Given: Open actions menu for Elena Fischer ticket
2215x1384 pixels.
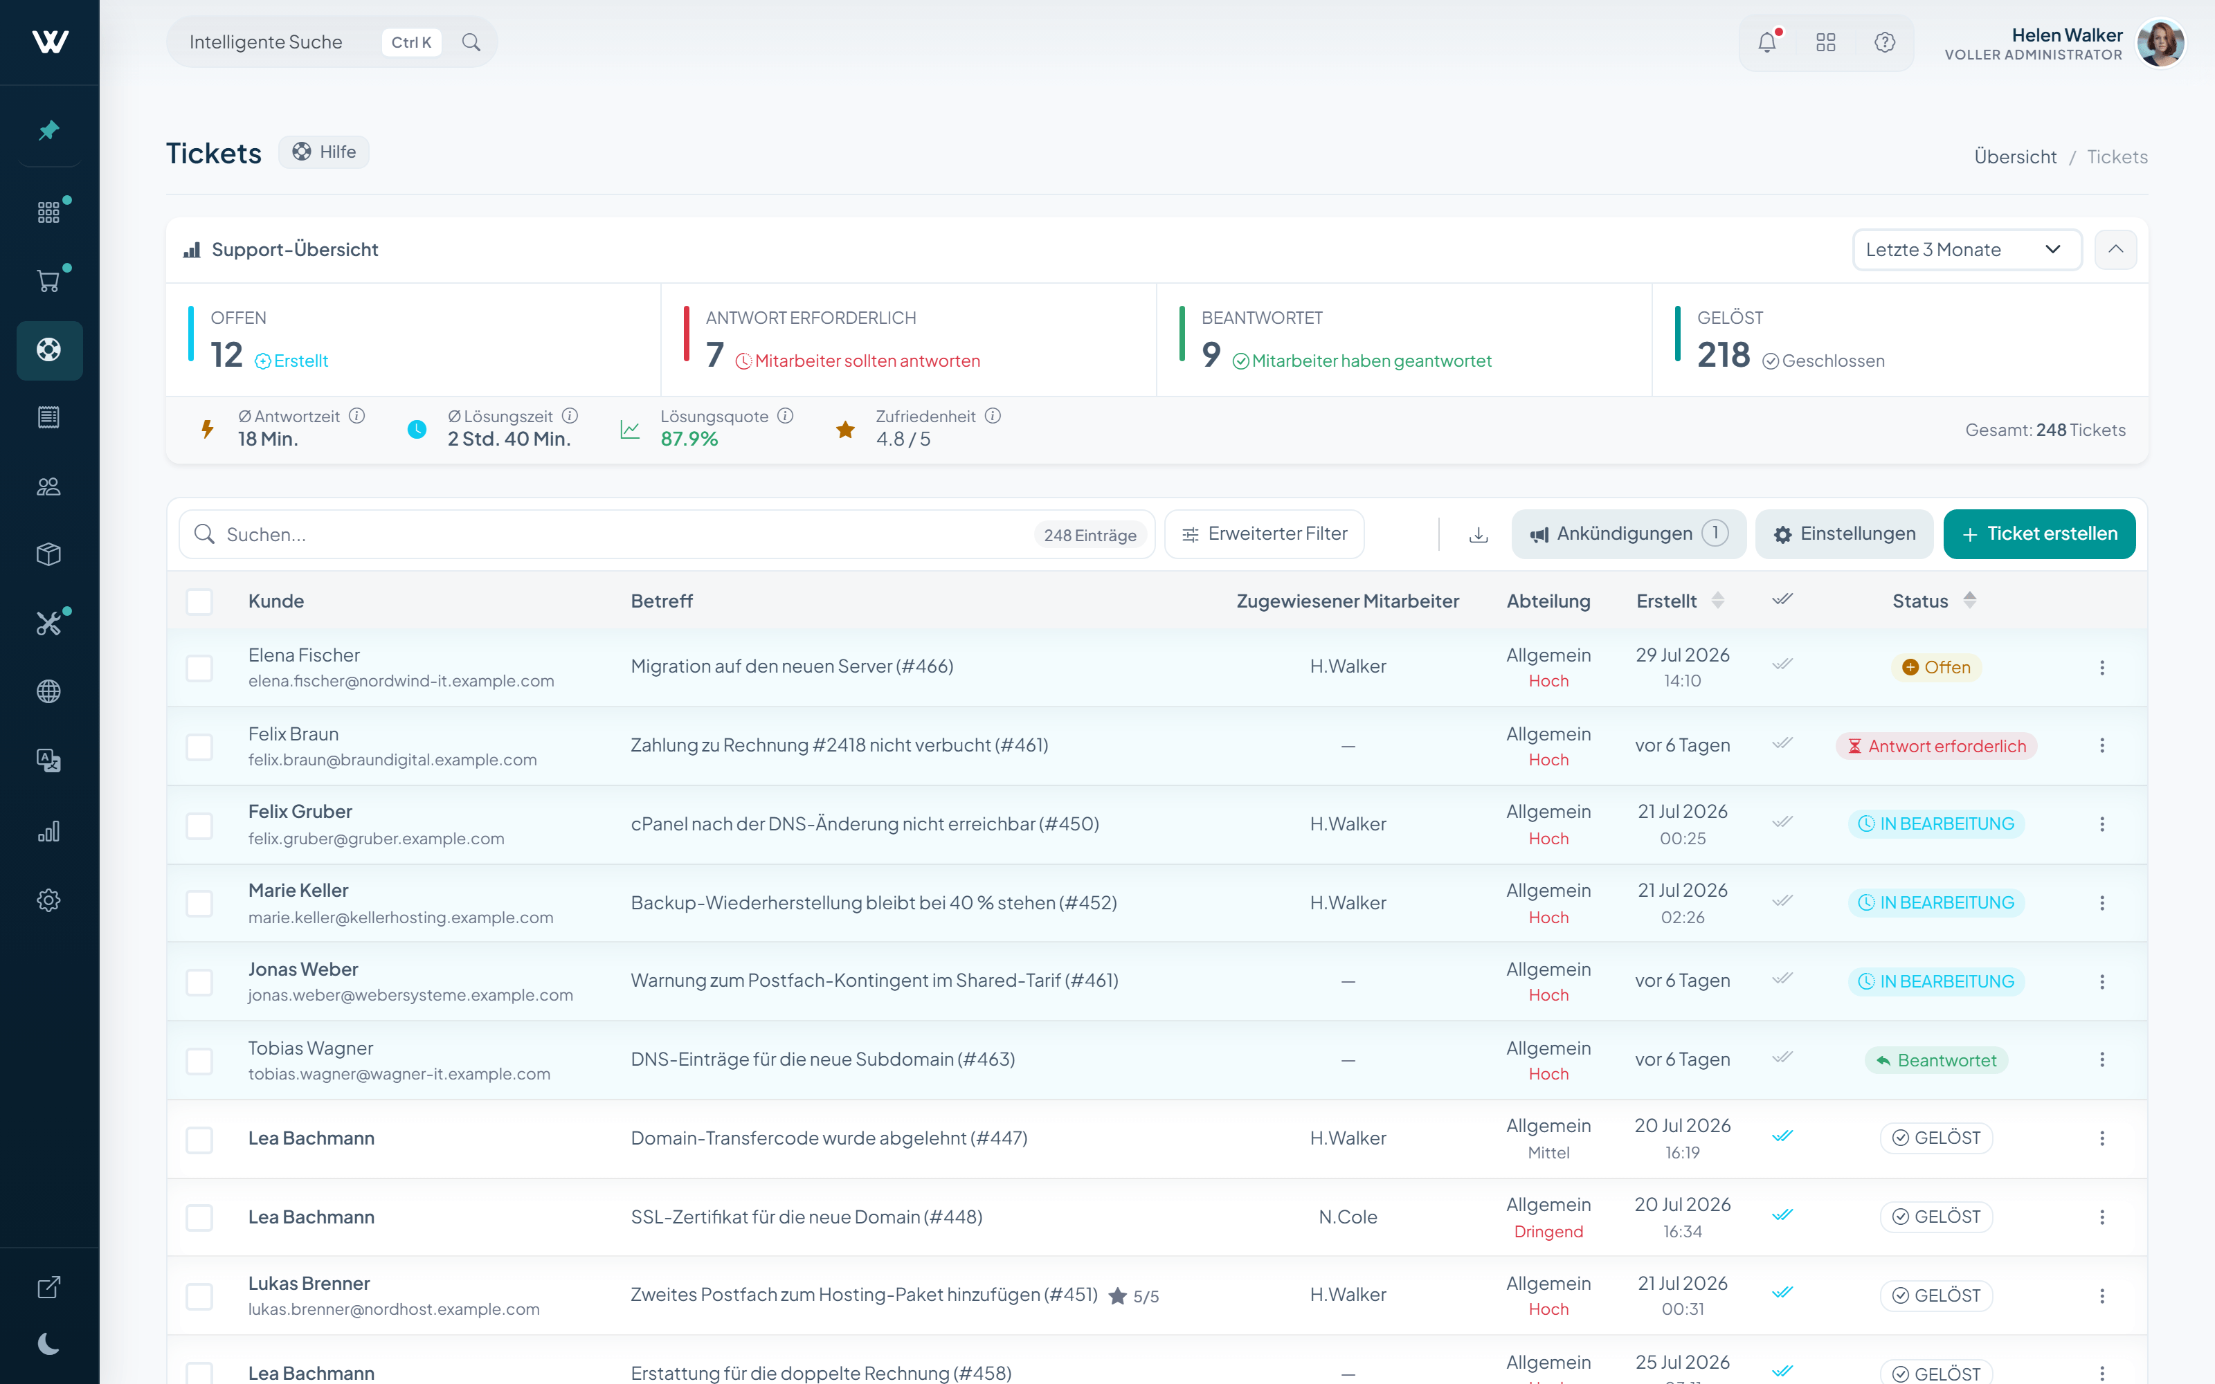Looking at the screenshot, I should [x=2101, y=667].
